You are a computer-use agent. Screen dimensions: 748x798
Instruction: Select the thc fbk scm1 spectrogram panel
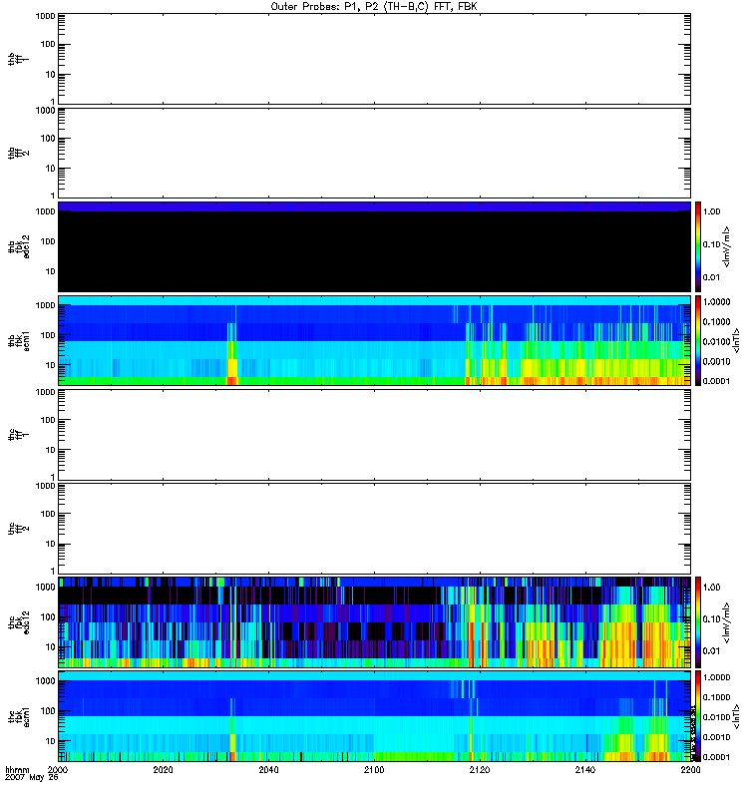tap(374, 716)
